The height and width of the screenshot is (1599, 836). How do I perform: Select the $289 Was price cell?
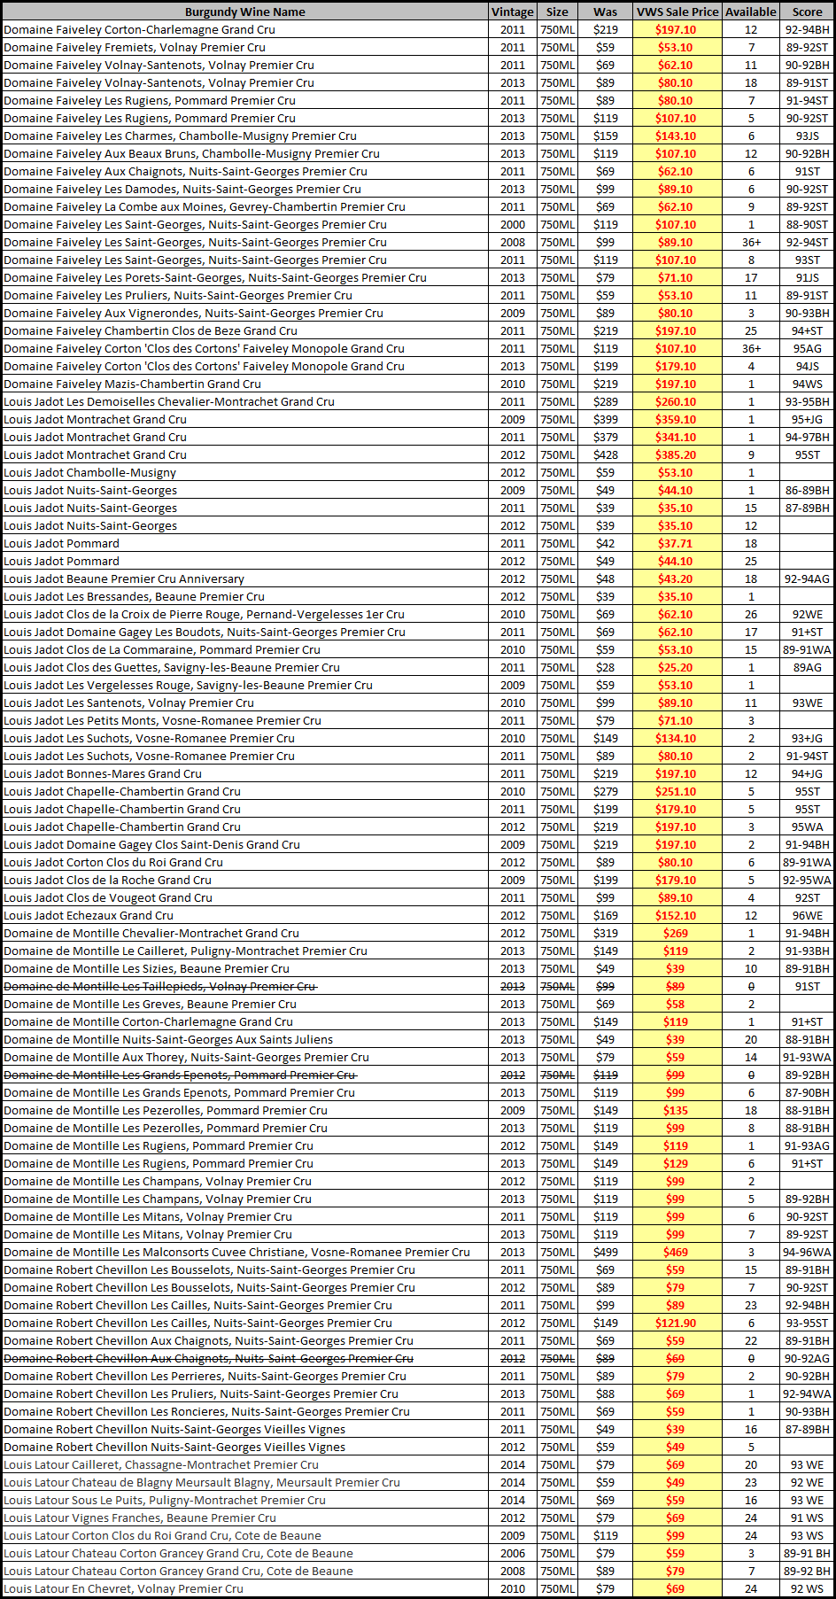click(606, 402)
